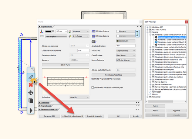Click Rif.finito: Esterno wall icon

point(94,36)
